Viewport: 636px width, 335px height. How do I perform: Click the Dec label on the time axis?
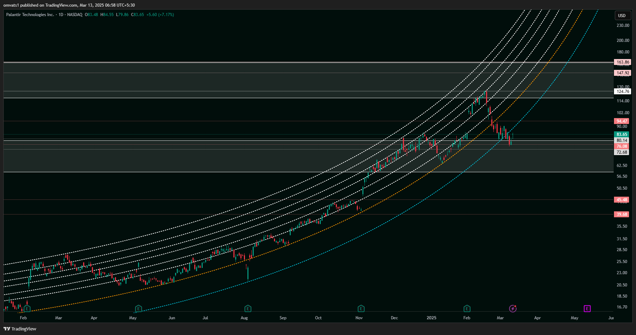coord(394,318)
